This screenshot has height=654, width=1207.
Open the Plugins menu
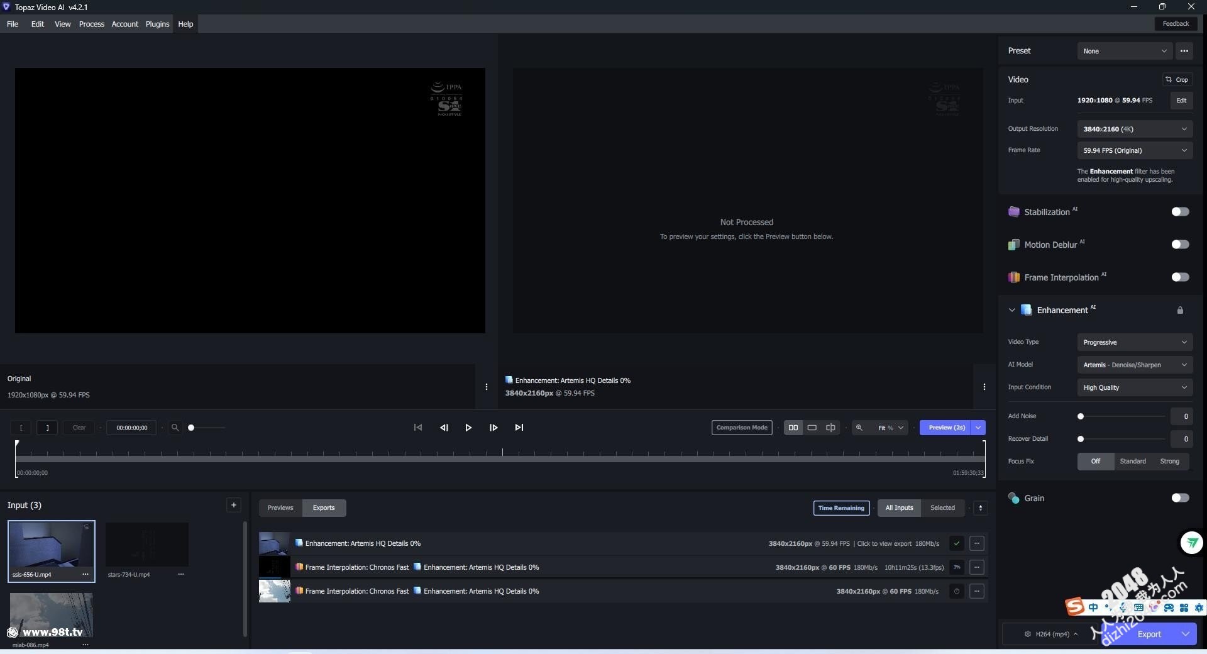click(x=158, y=25)
